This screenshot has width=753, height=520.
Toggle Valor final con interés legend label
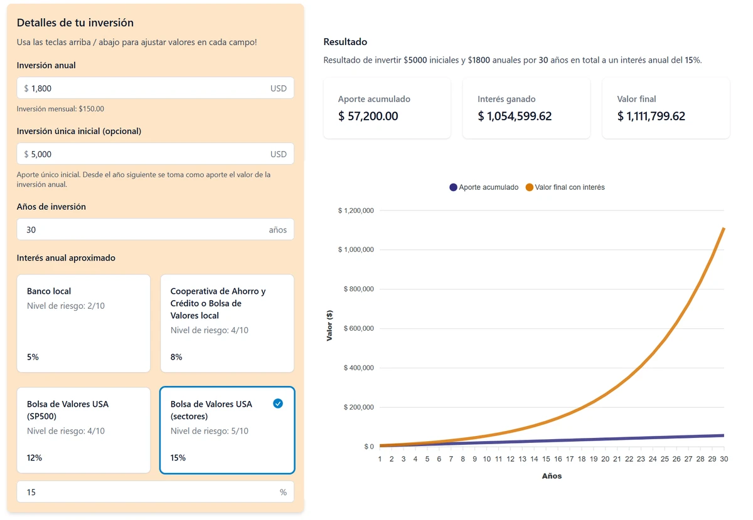[570, 187]
